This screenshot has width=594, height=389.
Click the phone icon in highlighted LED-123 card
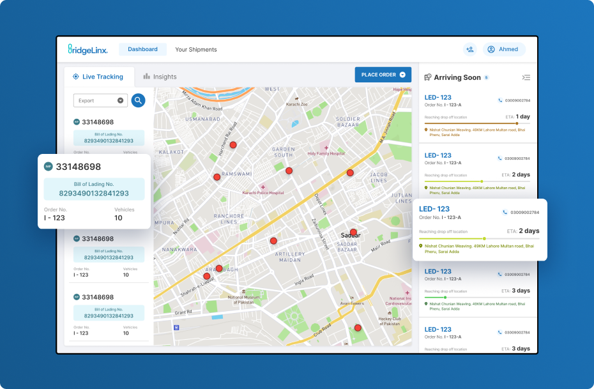click(504, 212)
